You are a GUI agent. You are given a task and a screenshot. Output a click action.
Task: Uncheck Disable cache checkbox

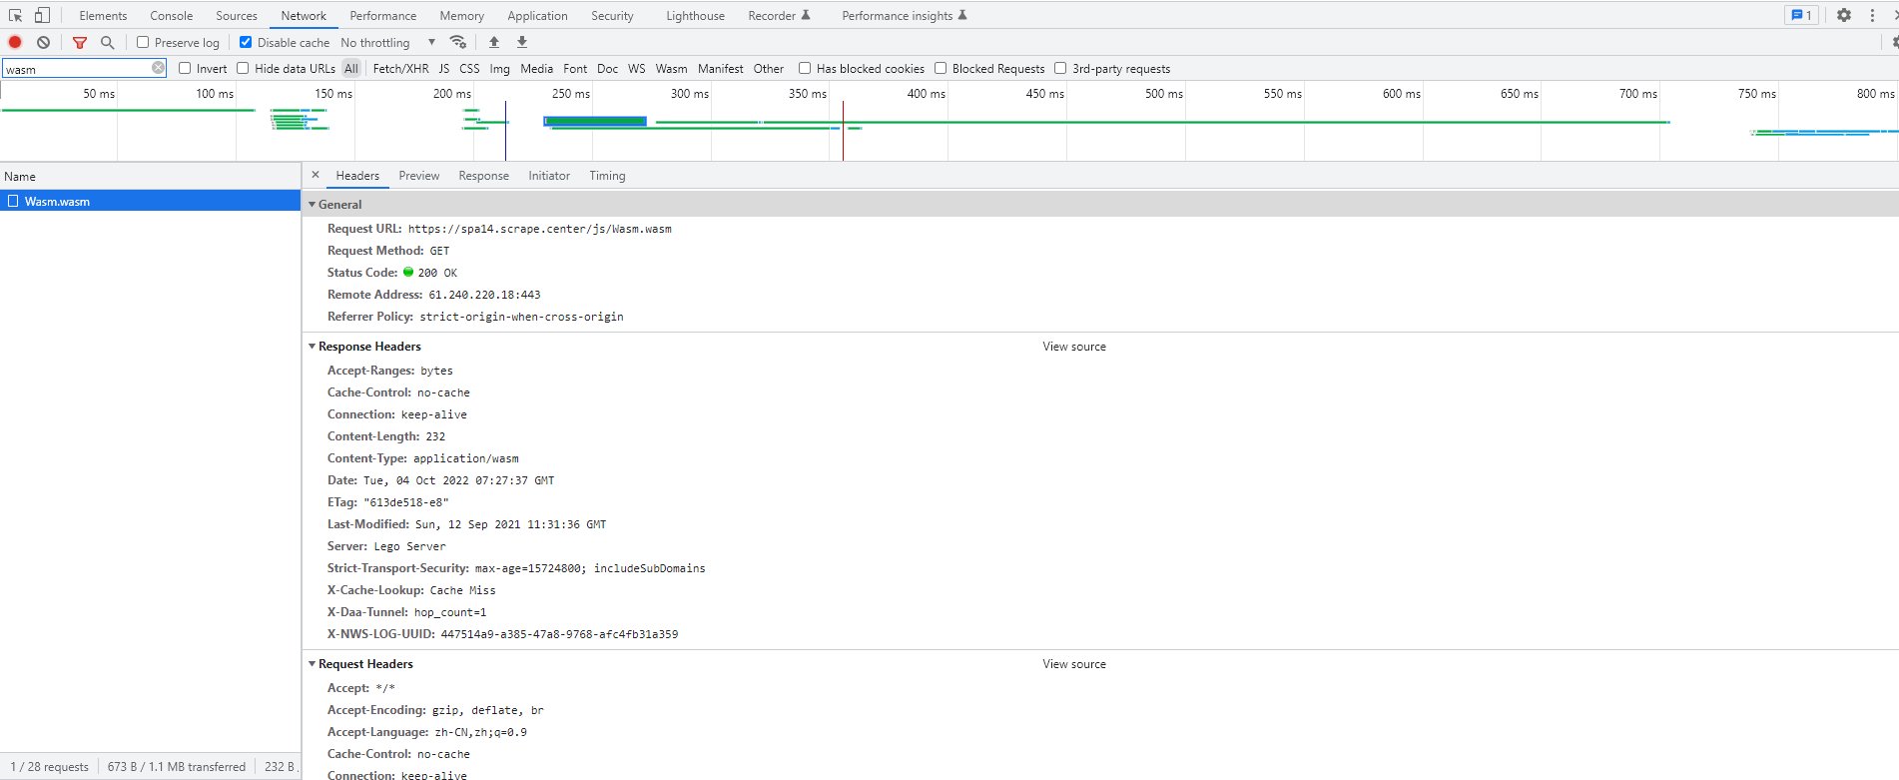(246, 42)
